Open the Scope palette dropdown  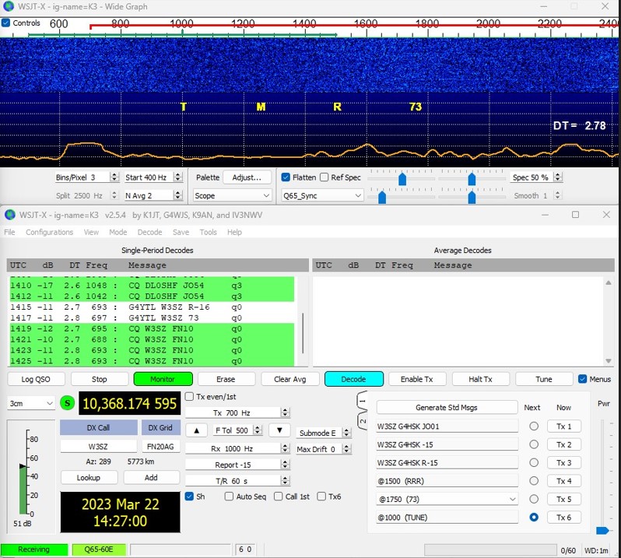click(232, 196)
